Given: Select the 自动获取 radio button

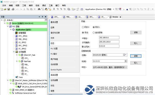Looking at the screenshot, I should pyautogui.click(x=94, y=33).
